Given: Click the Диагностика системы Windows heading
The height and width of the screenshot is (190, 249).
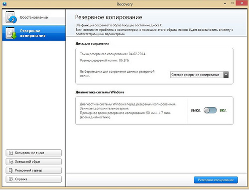Looking at the screenshot, I should [100, 92].
